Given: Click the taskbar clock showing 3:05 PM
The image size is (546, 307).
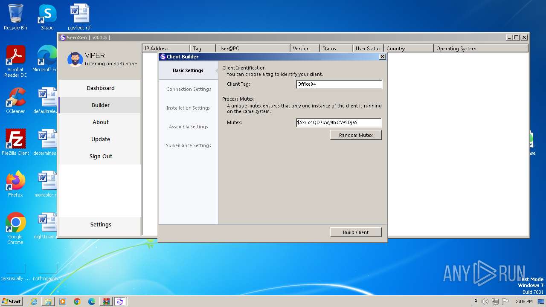Looking at the screenshot, I should click(x=524, y=301).
